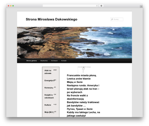Image resolution: width=149 pixels, height=126 pixels.
Task: Click into the Szukaj search field
Action: 117,19
